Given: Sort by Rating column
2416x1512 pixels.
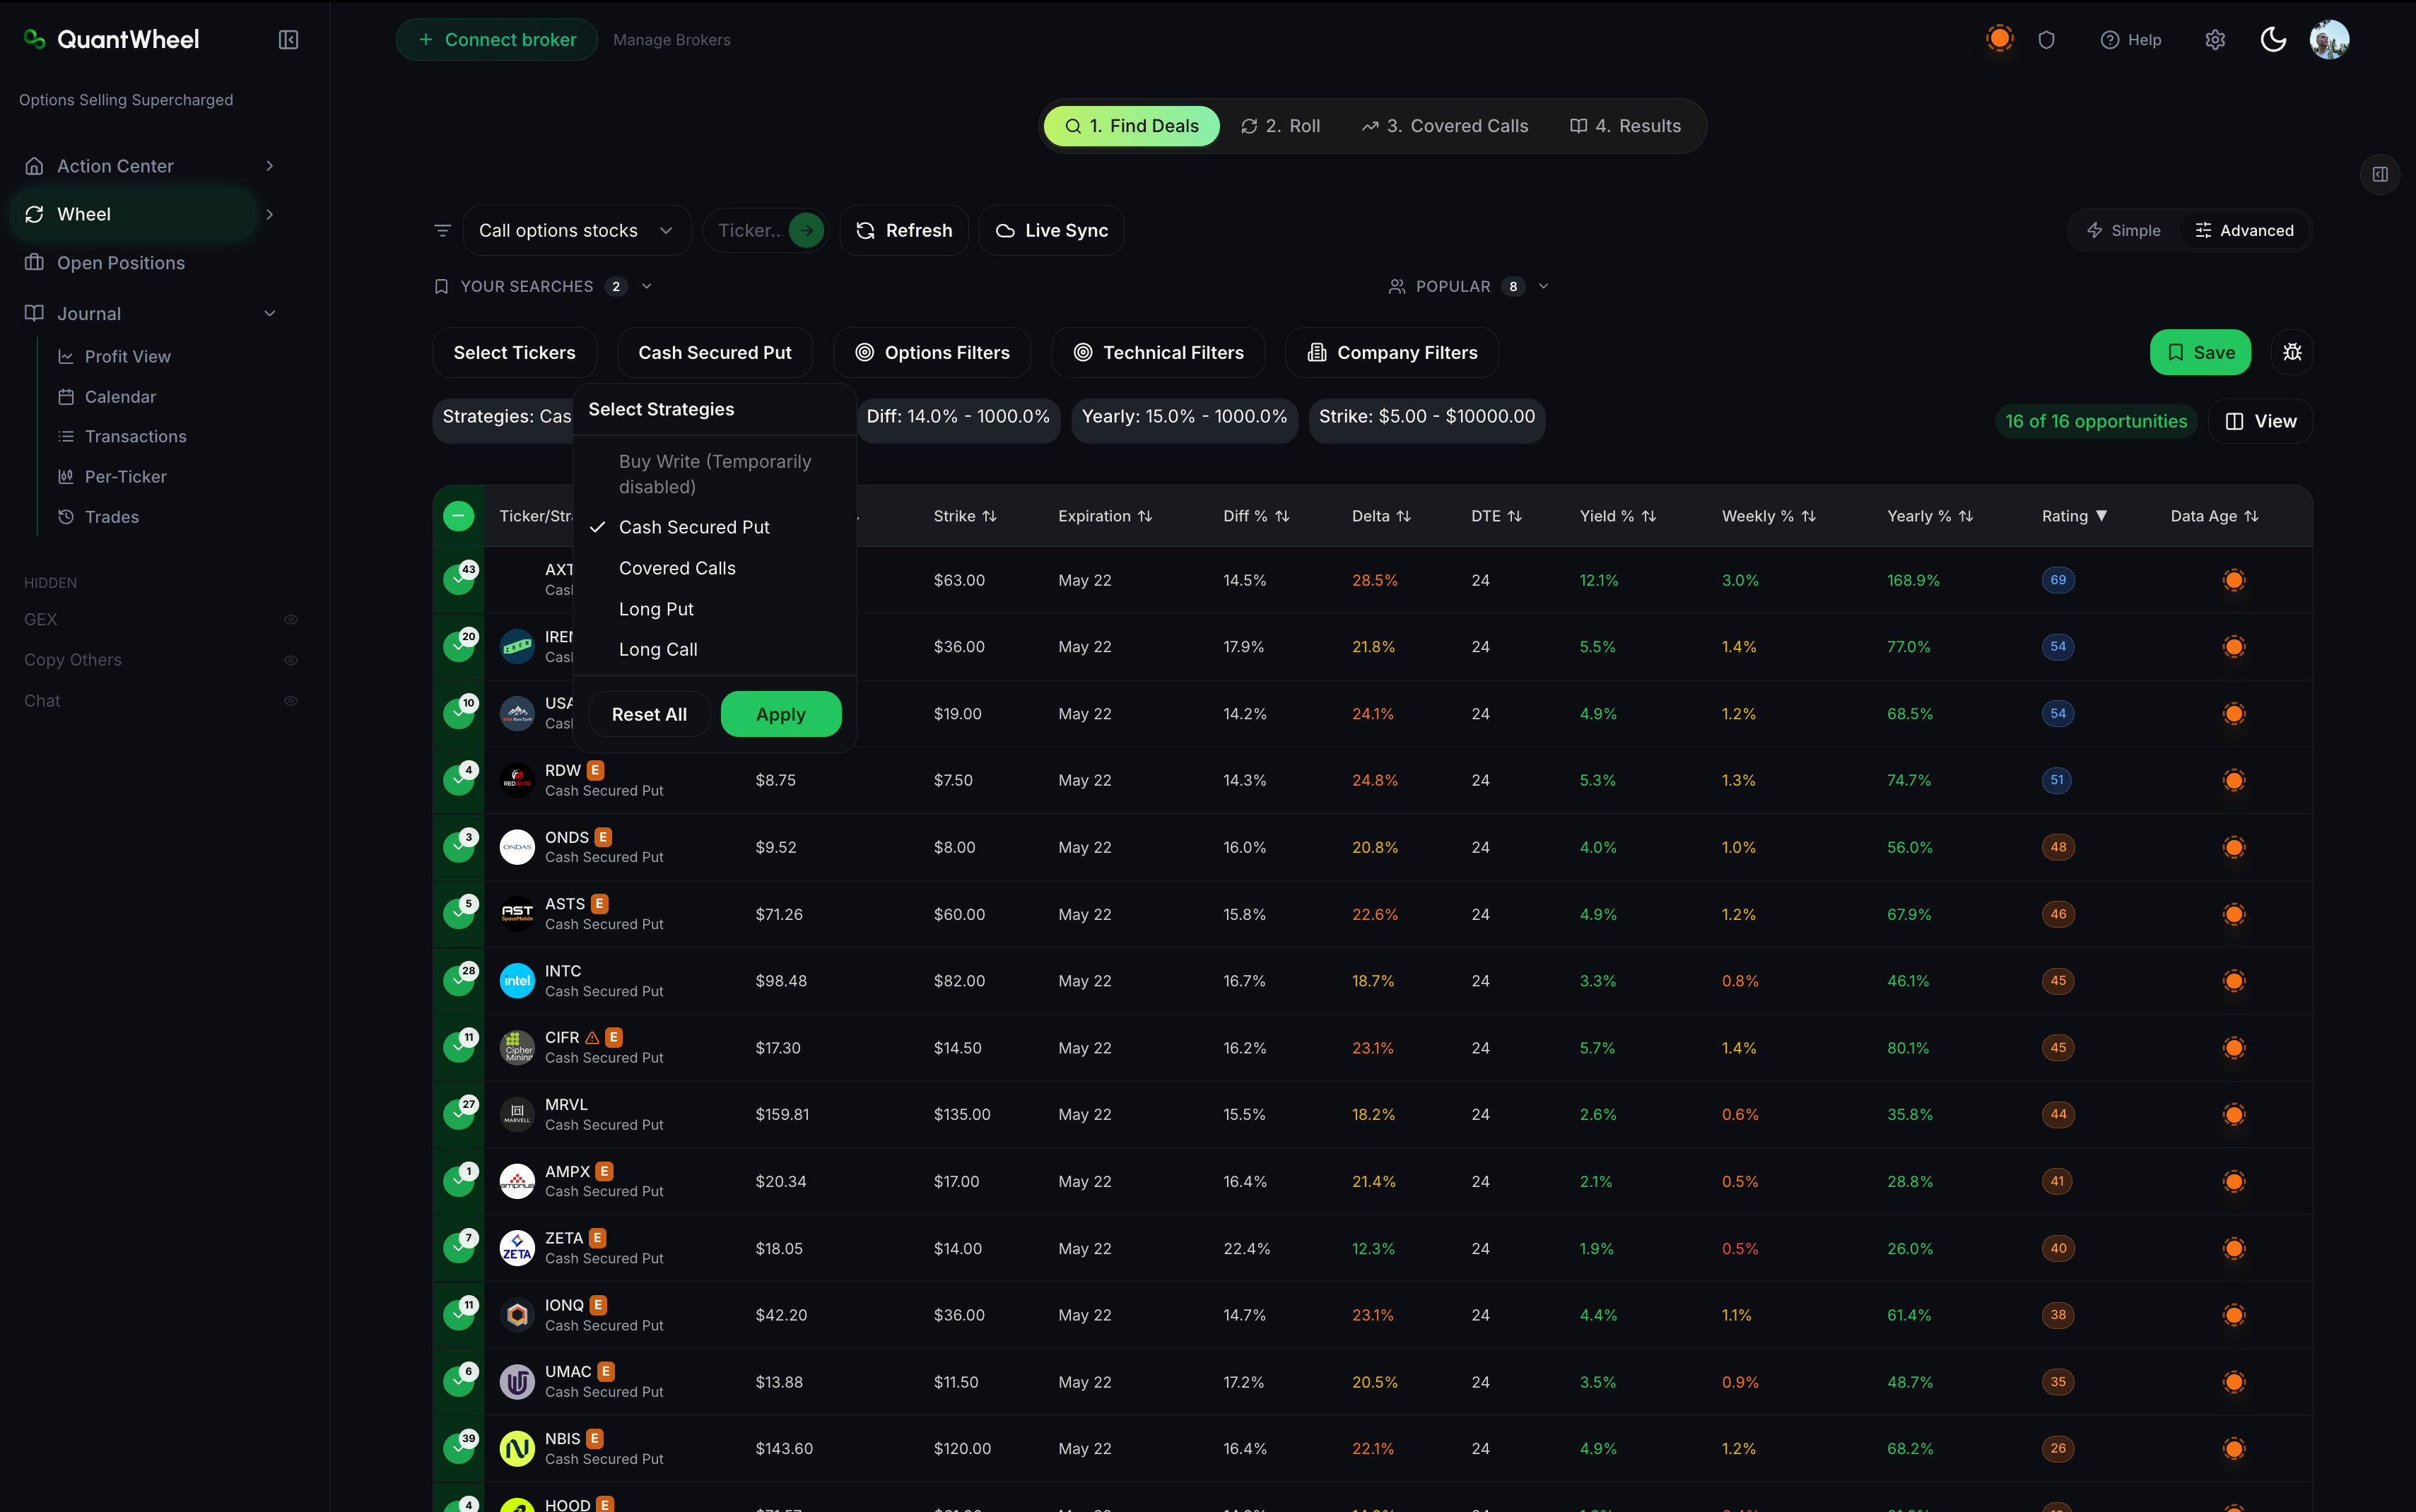Looking at the screenshot, I should [x=2074, y=516].
